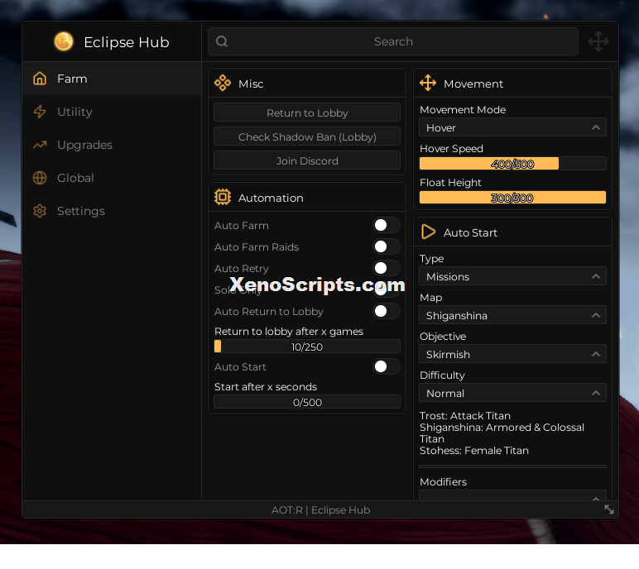Click the Return to Lobby button
The height and width of the screenshot is (569, 639).
pyautogui.click(x=307, y=112)
